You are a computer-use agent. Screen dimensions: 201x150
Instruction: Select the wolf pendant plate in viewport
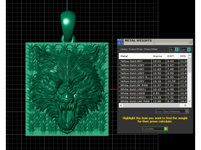pos(67,89)
